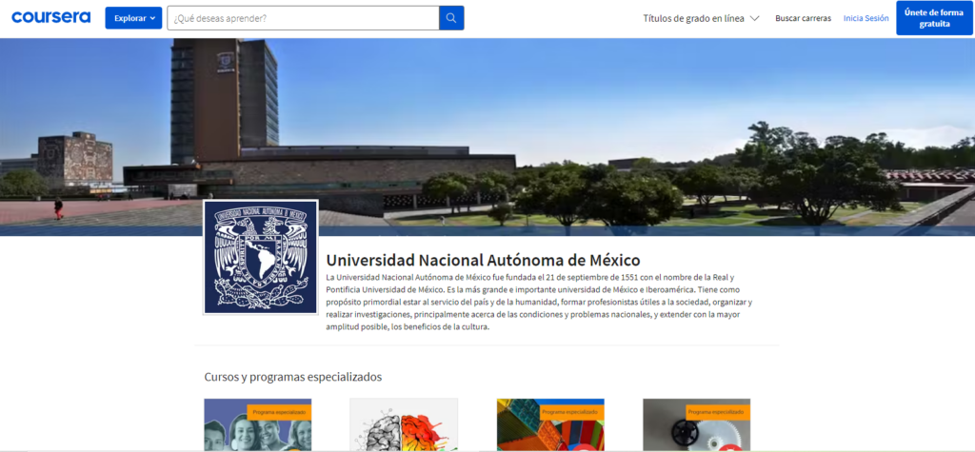This screenshot has width=975, height=452.
Task: Click the Coursera logo
Action: [51, 17]
